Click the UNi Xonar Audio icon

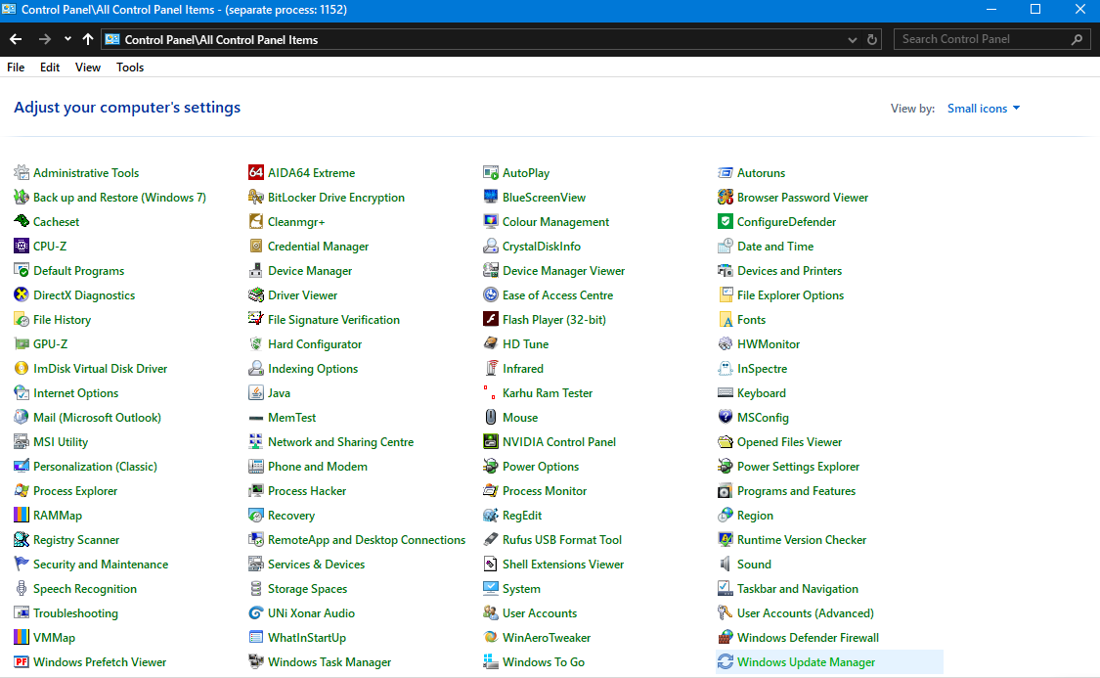[x=256, y=612]
